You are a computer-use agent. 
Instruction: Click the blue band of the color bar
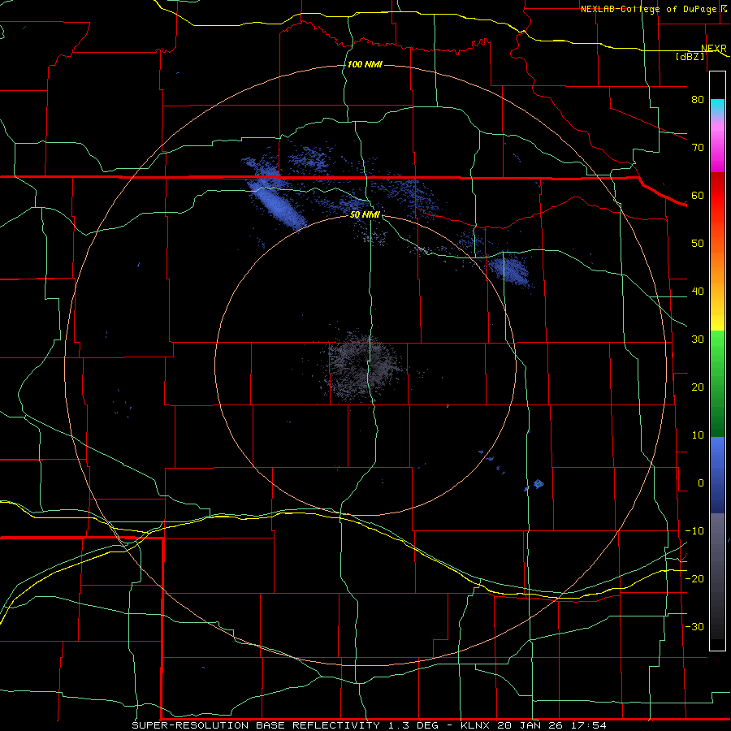pos(717,475)
